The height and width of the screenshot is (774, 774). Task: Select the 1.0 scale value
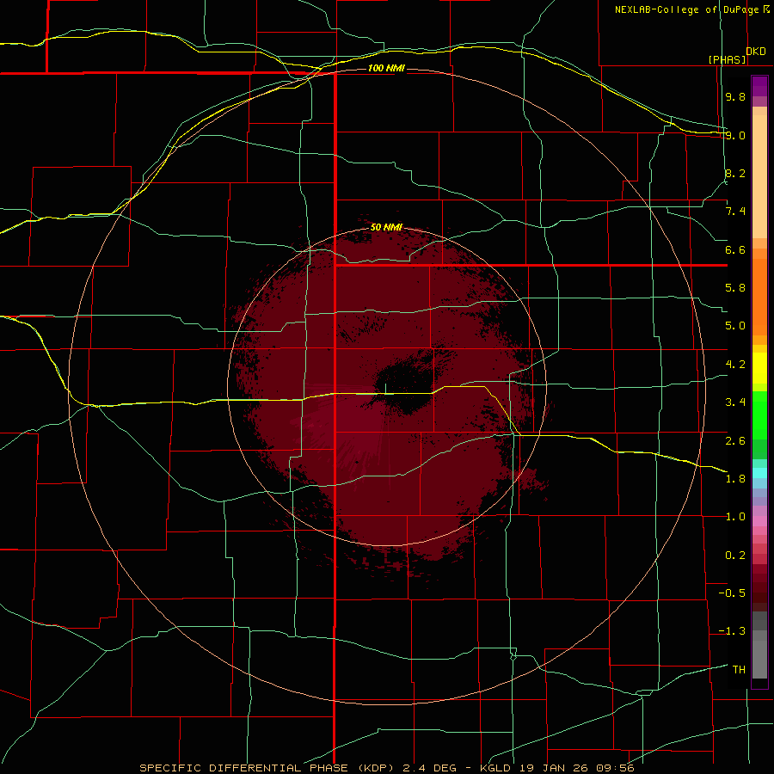pos(735,517)
